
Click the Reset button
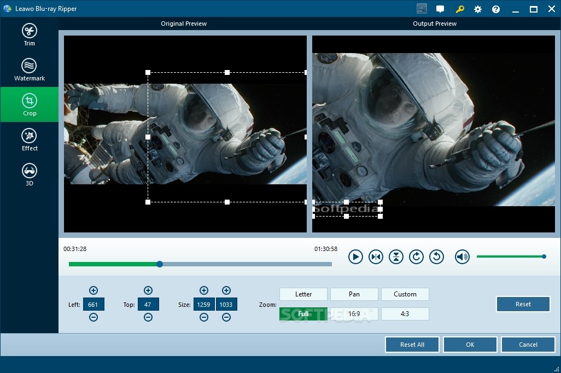(x=523, y=304)
